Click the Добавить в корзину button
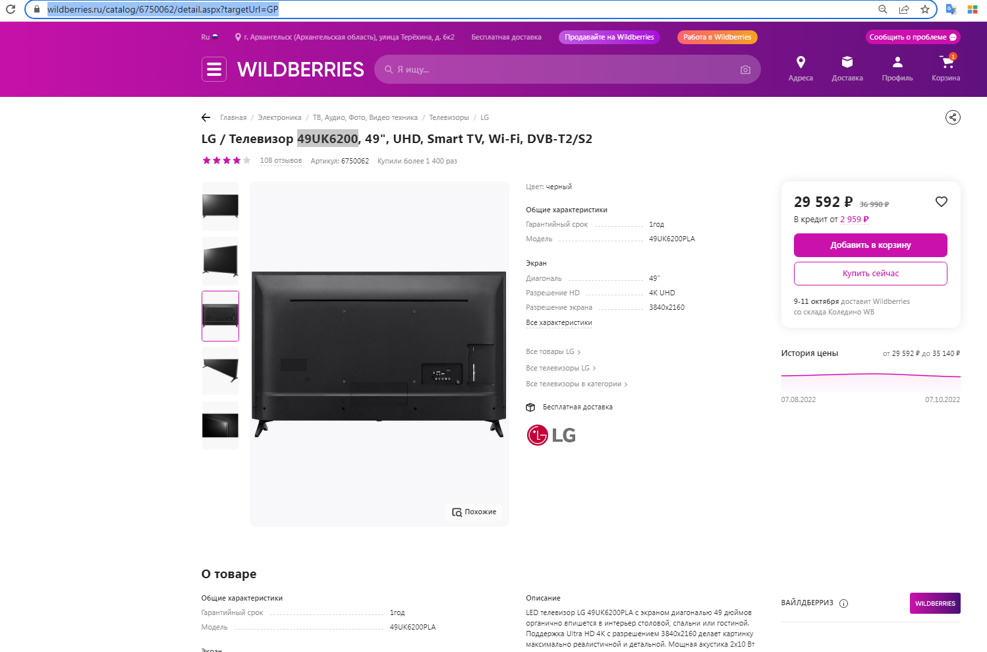Image resolution: width=987 pixels, height=652 pixels. click(870, 245)
